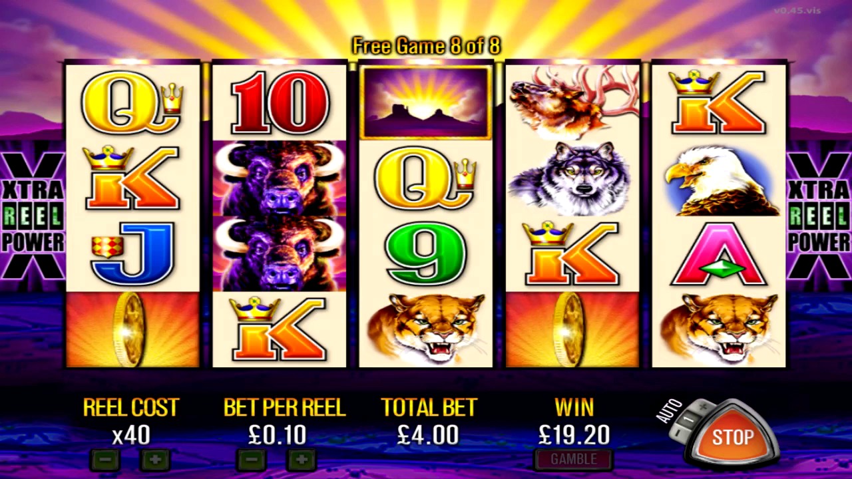Click the Free Game 8 of 8 counter
Viewport: 852px width, 479px height.
click(x=426, y=46)
